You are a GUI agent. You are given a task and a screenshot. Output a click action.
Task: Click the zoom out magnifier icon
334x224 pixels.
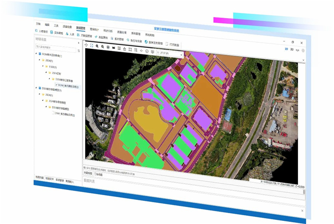coord(103,46)
